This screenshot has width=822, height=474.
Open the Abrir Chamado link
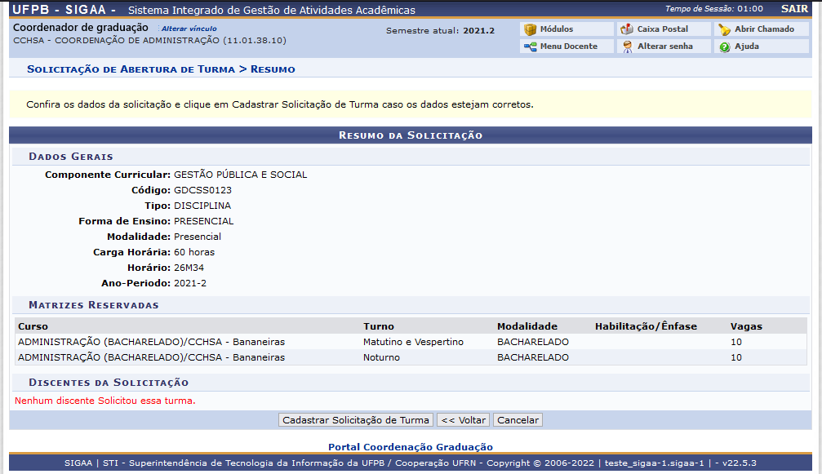764,29
